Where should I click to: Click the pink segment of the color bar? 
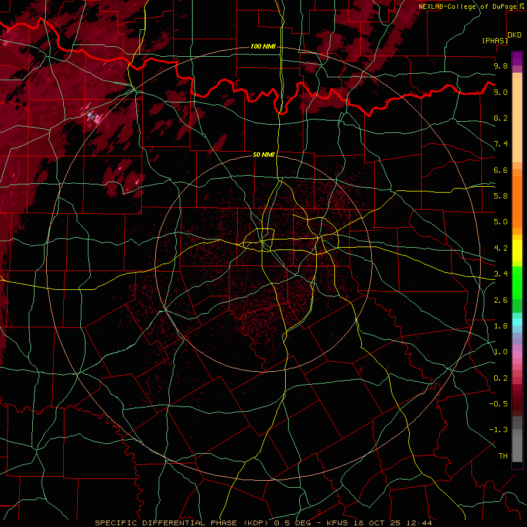tap(517, 355)
